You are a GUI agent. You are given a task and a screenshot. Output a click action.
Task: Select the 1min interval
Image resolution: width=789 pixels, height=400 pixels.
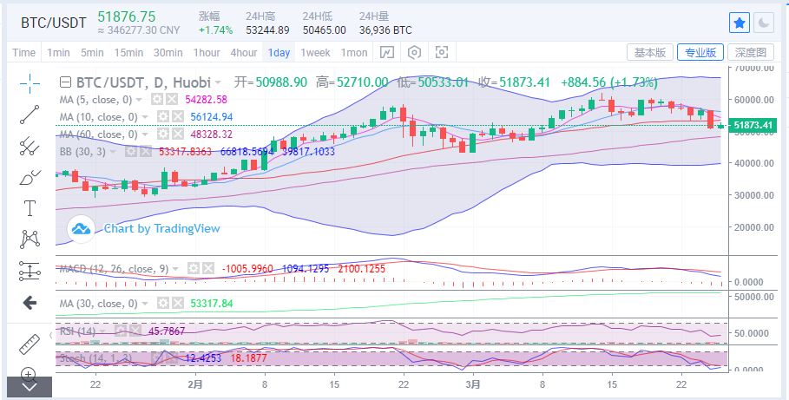pos(58,52)
